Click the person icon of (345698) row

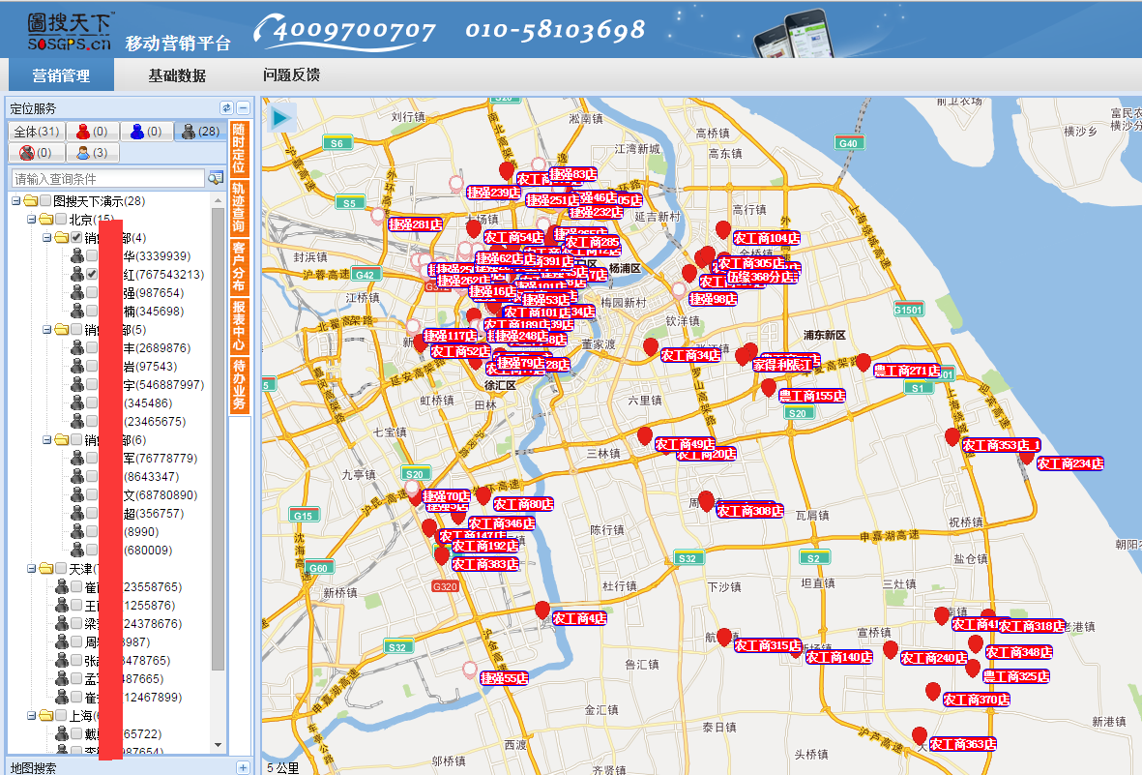pyautogui.click(x=76, y=311)
